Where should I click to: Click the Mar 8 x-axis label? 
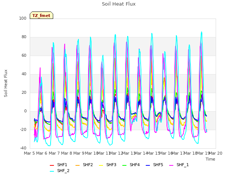67,153
